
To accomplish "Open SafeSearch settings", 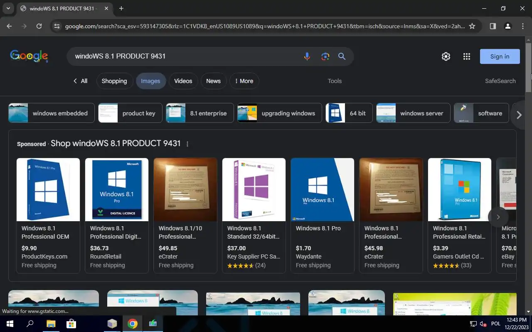I will 500,81.
